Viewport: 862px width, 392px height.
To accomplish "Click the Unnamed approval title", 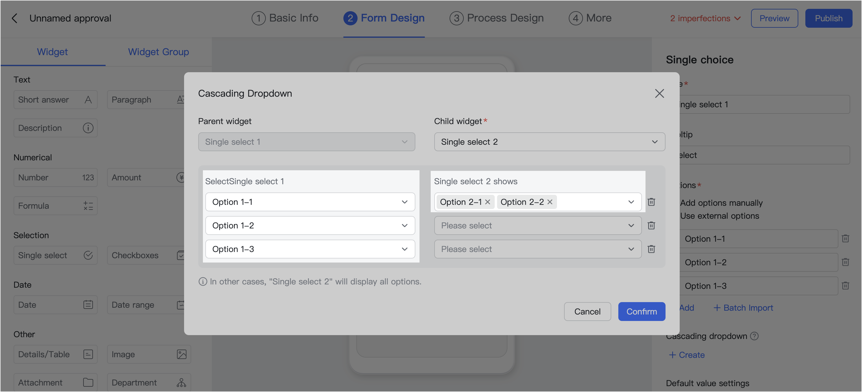I will point(70,18).
